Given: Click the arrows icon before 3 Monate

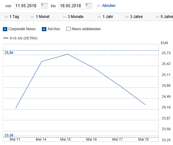Looking at the screenshot, I should (64, 17).
